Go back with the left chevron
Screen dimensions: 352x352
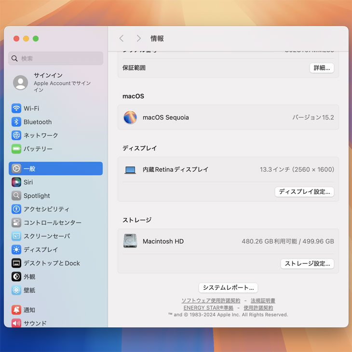point(122,39)
